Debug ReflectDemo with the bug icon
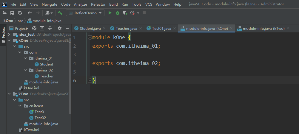This screenshot has height=134, width=299. 118,13
